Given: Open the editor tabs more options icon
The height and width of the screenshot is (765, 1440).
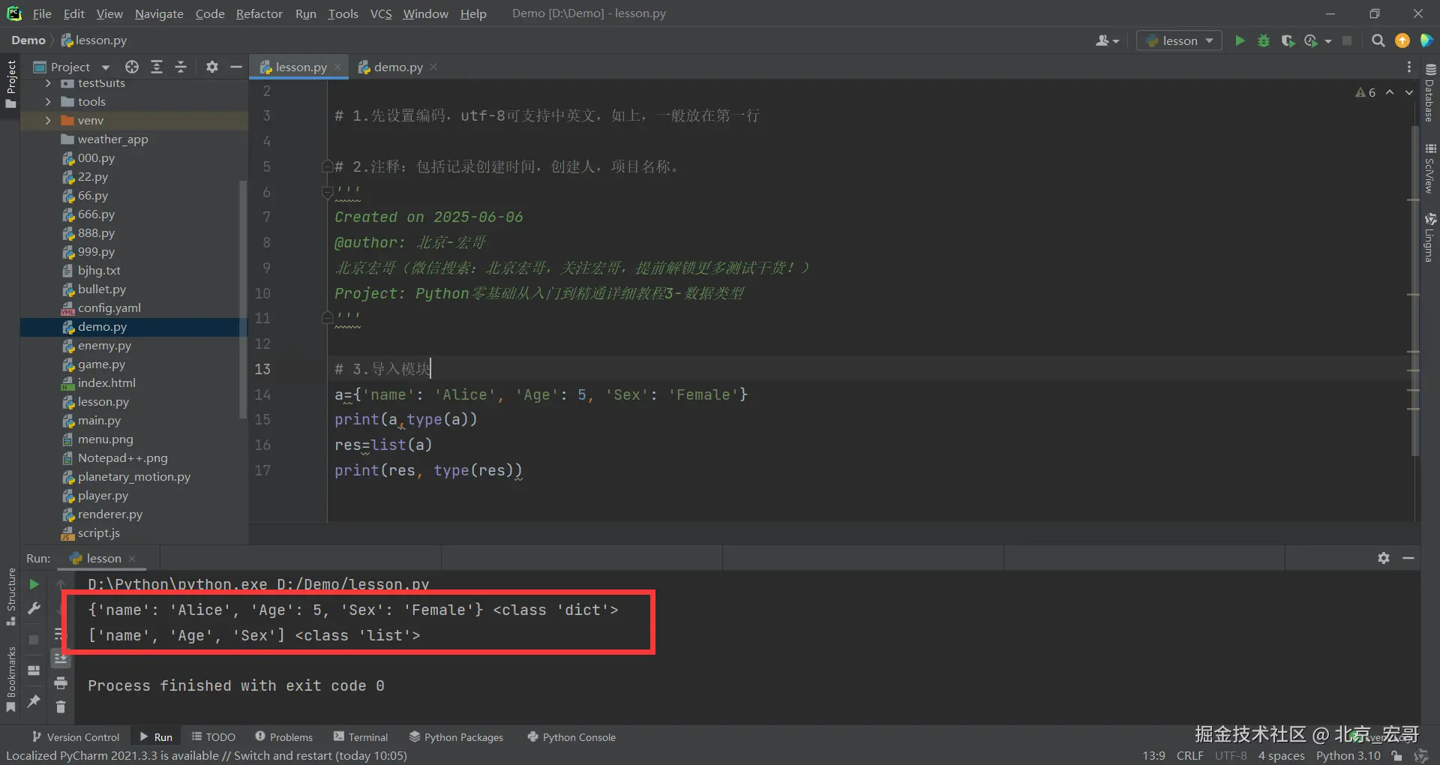Looking at the screenshot, I should pos(1409,67).
